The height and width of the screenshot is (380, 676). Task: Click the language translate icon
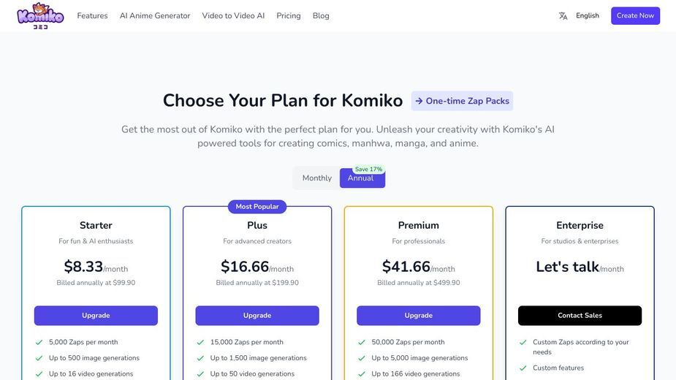point(563,16)
